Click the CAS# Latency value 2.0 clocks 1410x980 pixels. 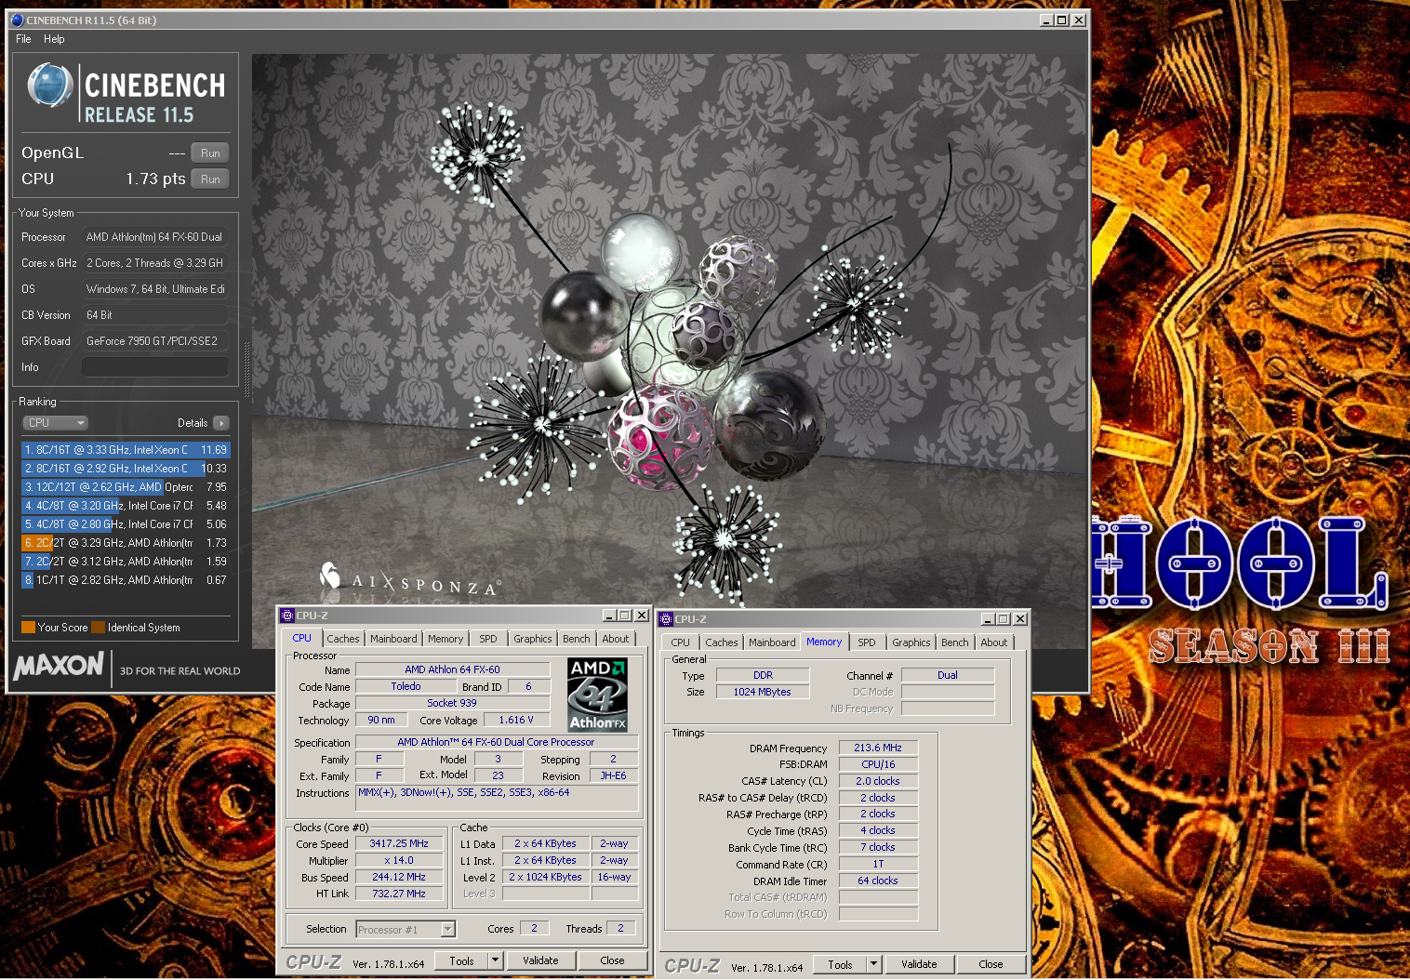pyautogui.click(x=878, y=781)
